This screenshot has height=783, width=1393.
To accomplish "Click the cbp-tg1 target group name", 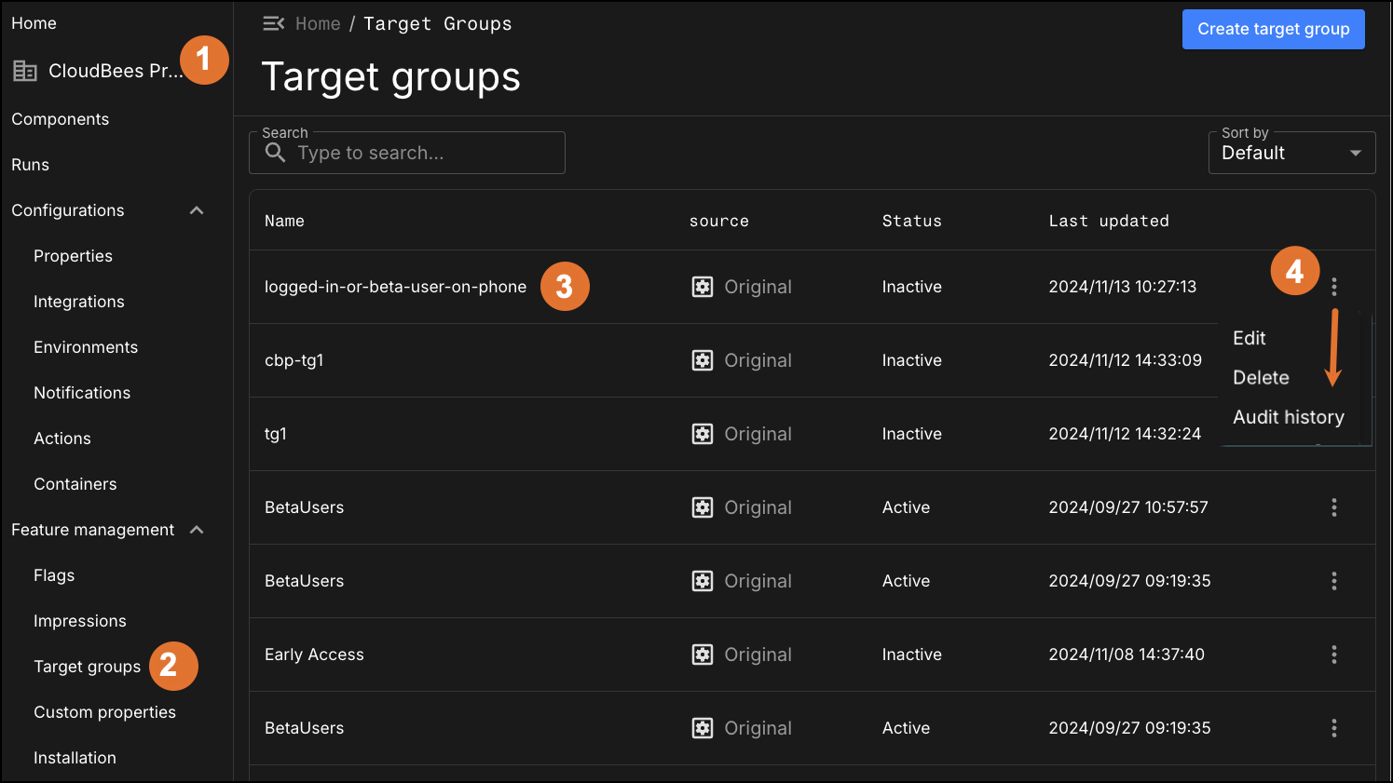I will [x=294, y=360].
